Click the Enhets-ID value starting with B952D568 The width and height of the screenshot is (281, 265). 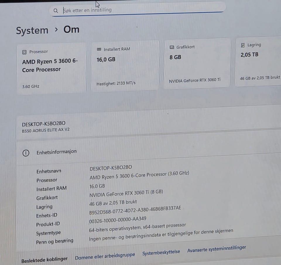coord(135,210)
